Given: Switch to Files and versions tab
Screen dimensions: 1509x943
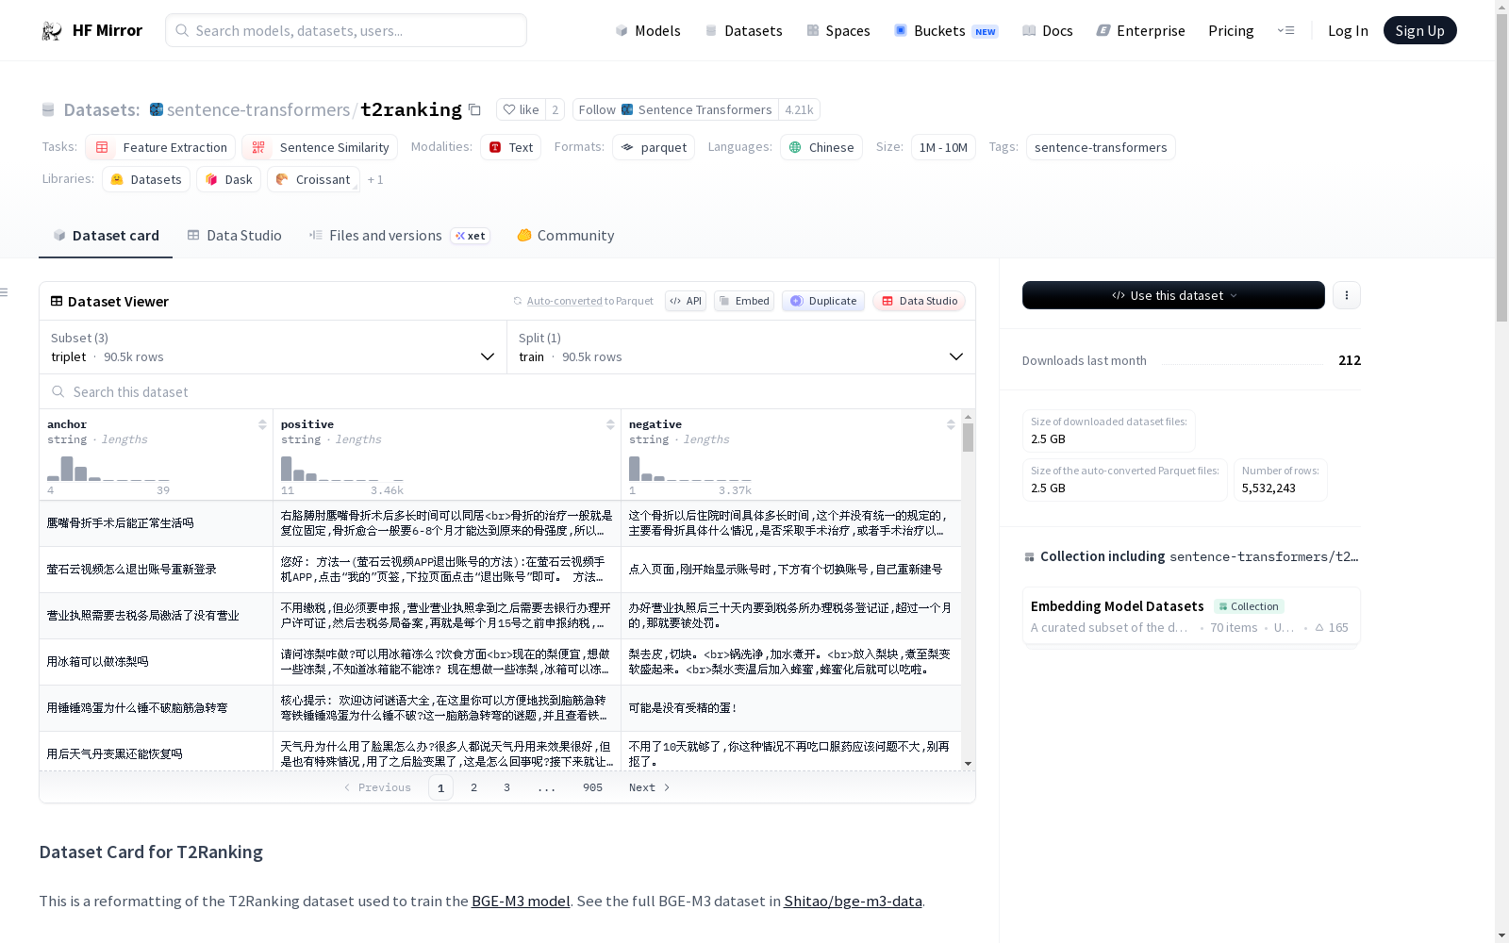Looking at the screenshot, I should tap(399, 236).
